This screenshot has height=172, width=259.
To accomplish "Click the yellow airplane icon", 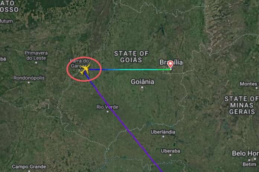I will pos(85,69).
